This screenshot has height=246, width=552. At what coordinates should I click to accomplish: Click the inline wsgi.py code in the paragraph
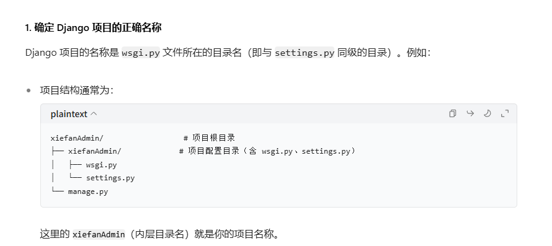click(x=141, y=53)
